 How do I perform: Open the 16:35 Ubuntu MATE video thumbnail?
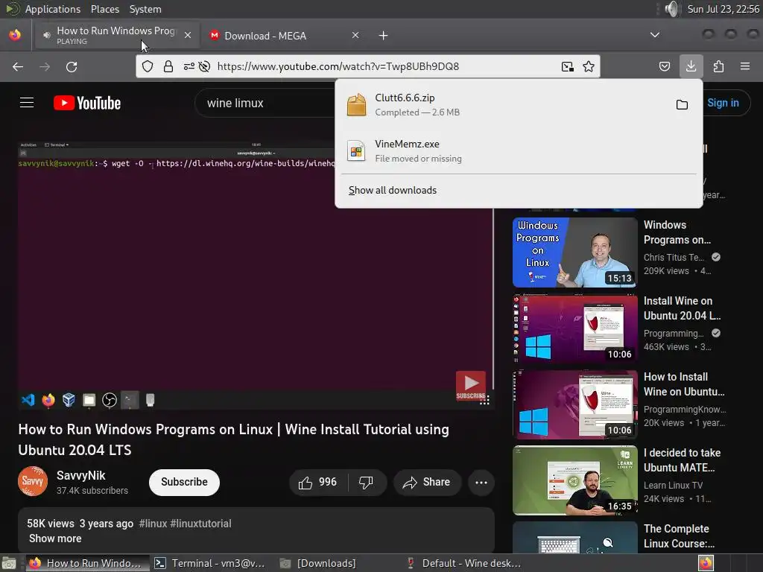pyautogui.click(x=574, y=480)
